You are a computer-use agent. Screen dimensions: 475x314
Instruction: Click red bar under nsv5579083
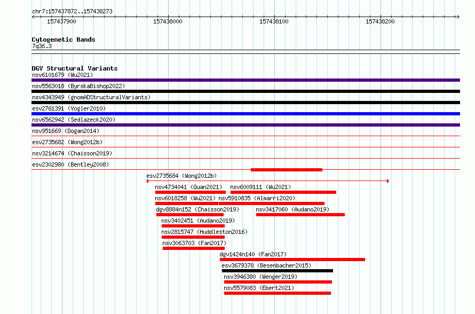click(278, 293)
